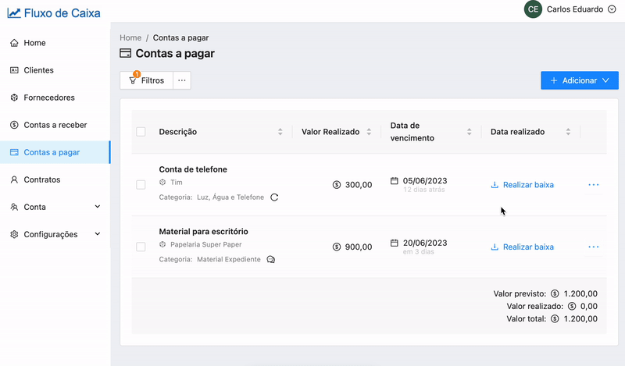Click the Tim supplier name
Image resolution: width=625 pixels, height=366 pixels.
pyautogui.click(x=177, y=183)
